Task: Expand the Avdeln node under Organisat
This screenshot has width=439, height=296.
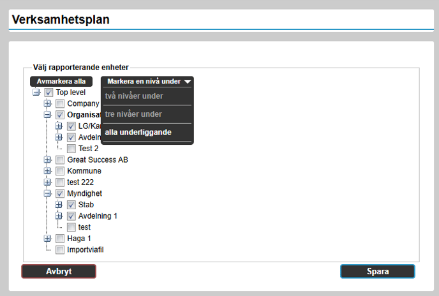Action: point(59,137)
